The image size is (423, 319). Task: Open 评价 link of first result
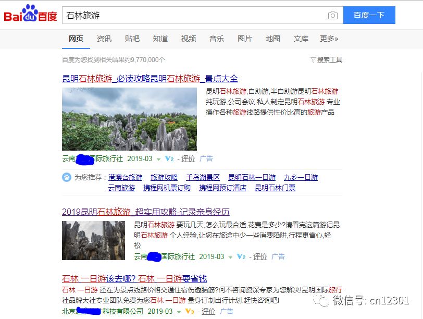click(x=188, y=158)
